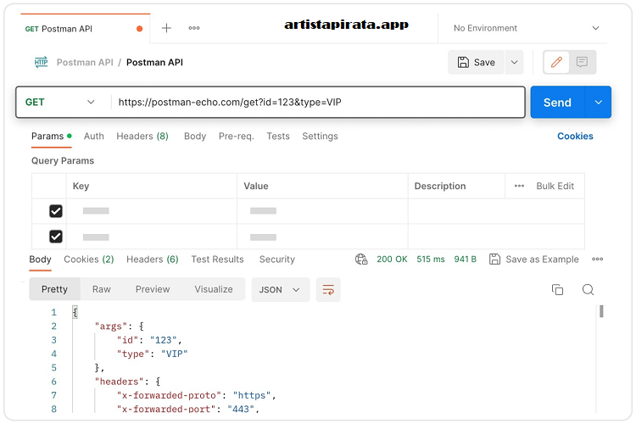Viewport: 636px width, 424px height.
Task: Open the request Body tab
Action: tap(195, 136)
